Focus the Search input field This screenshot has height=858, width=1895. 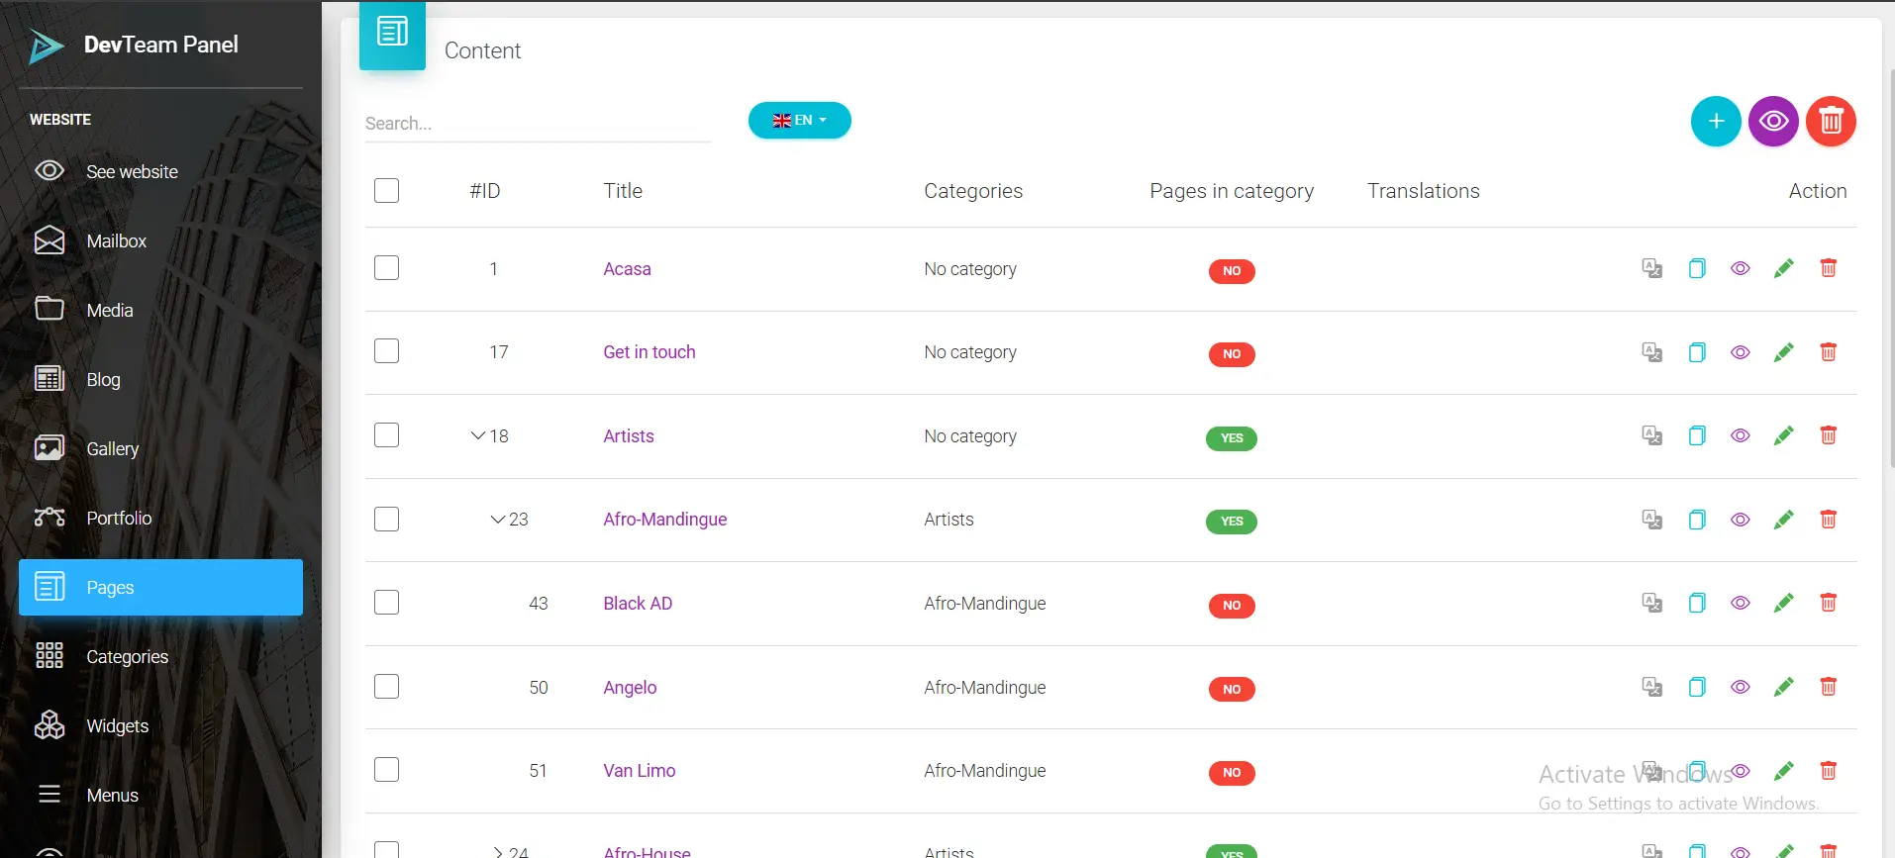(537, 124)
